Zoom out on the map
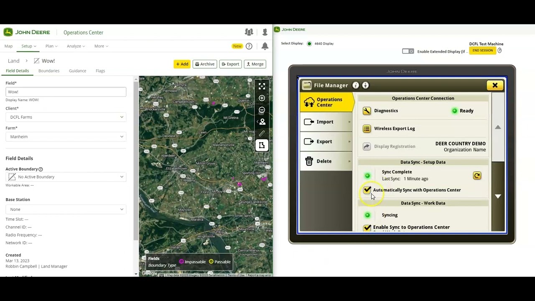This screenshot has height=301, width=535. coord(262,110)
